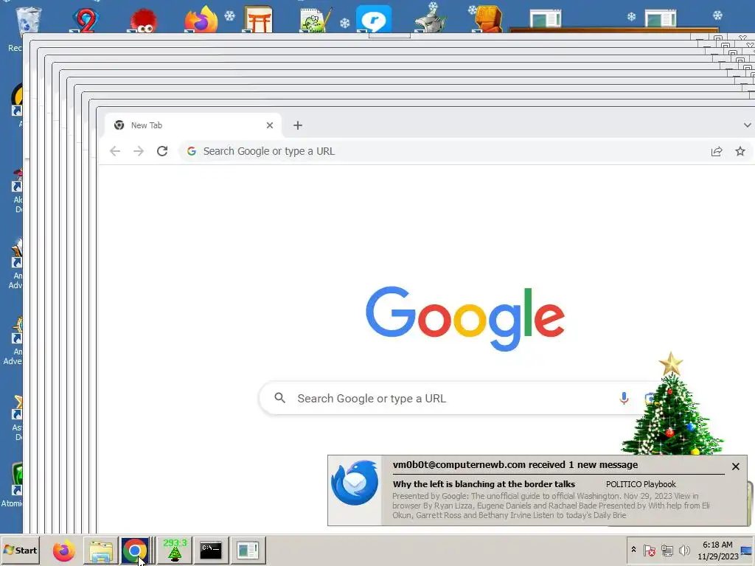Click the 'POLITICO Playbook' sender text
Viewport: 755px width, 566px height.
(641, 484)
